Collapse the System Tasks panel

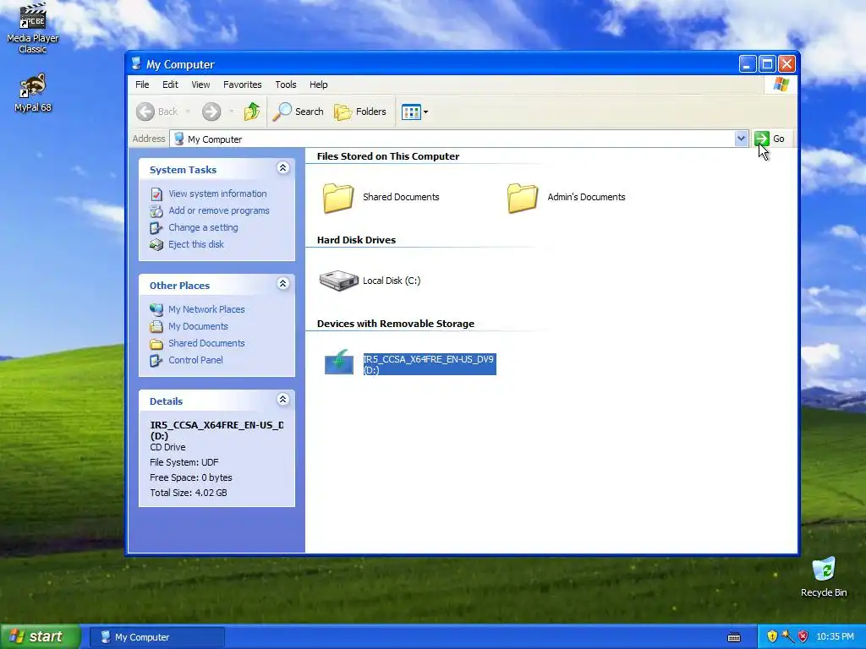[282, 168]
